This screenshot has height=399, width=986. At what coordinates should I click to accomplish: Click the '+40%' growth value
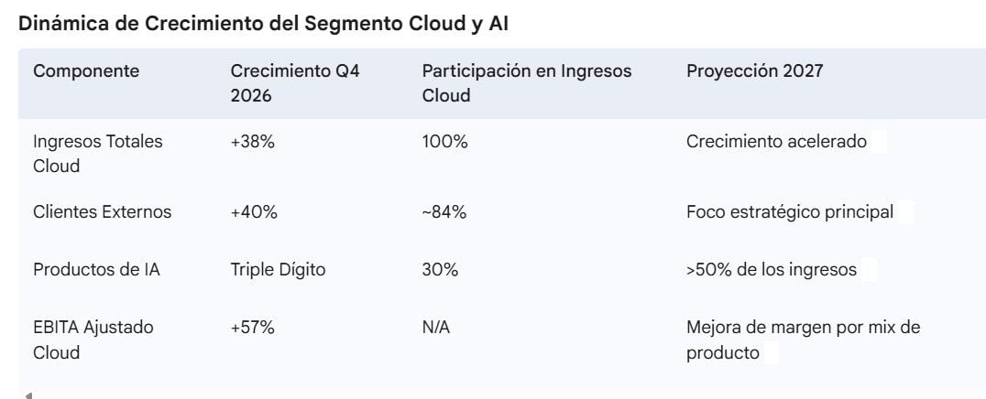click(x=254, y=212)
